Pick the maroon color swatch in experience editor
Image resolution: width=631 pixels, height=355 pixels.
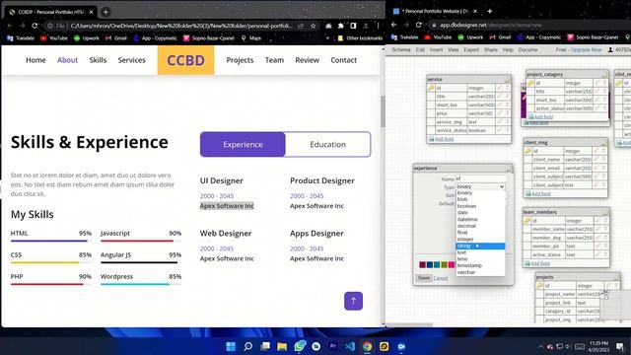pos(422,264)
